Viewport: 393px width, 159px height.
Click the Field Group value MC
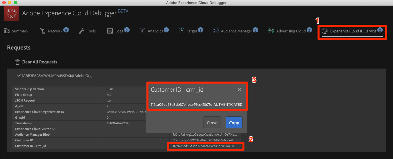pos(109,95)
